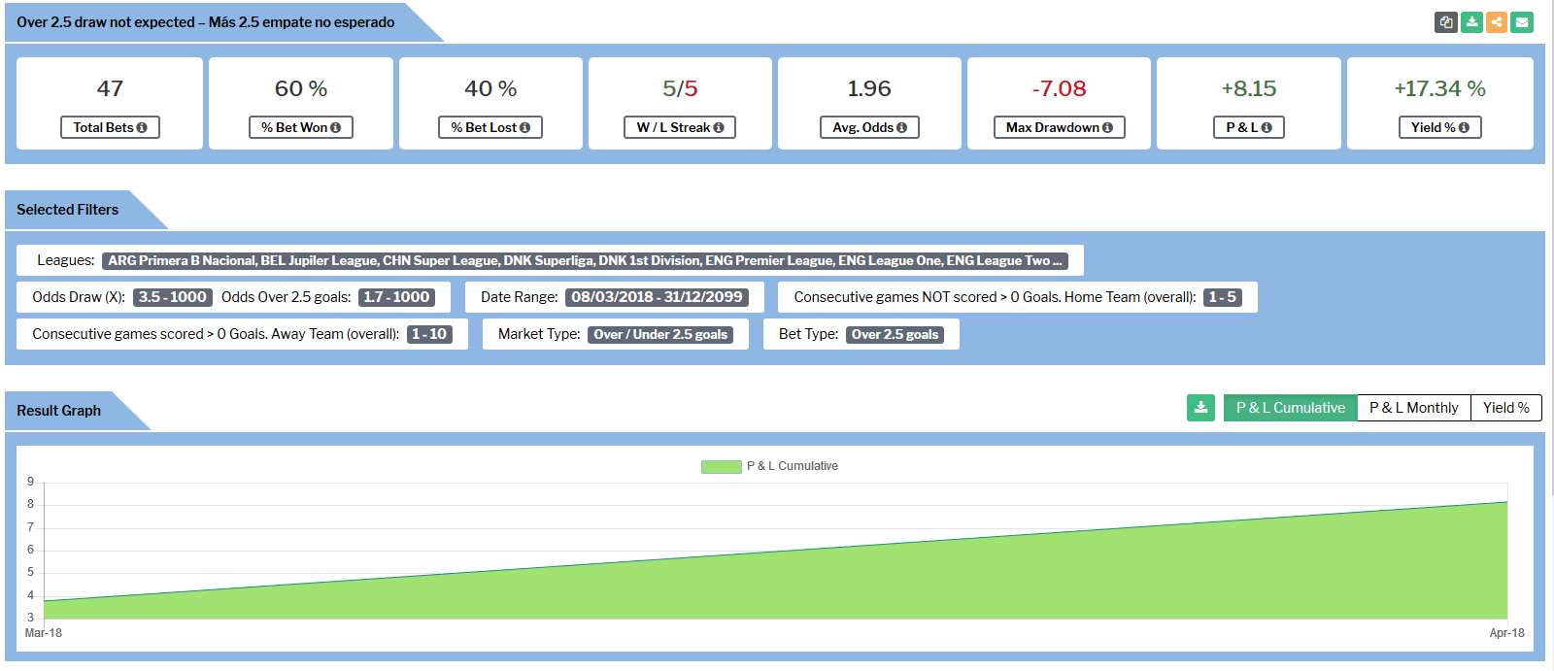
Task: Click the Result Graph header
Action: (58, 411)
